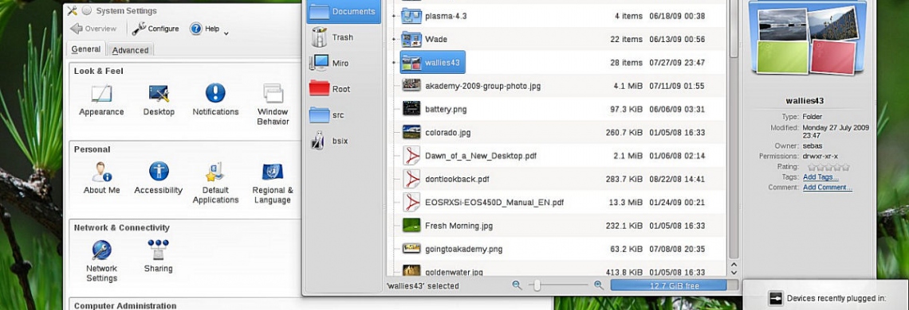Open Accessibility settings
909x310 pixels.
(158, 177)
